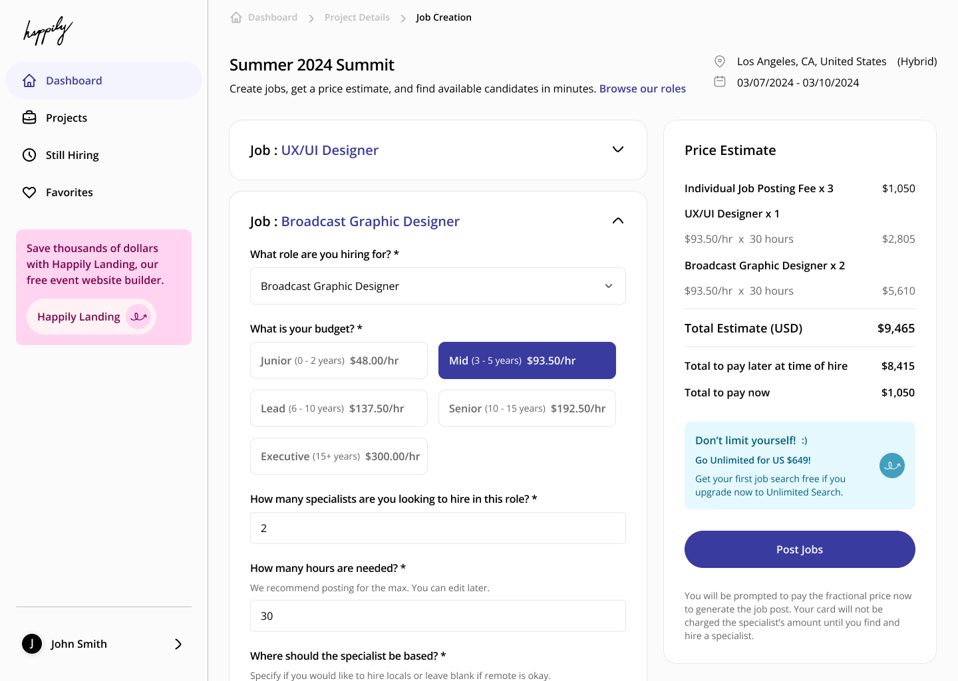This screenshot has width=958, height=681.
Task: Click the Favorites heart icon
Action: [29, 192]
